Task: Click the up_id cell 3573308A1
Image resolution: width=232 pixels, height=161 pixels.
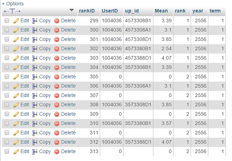Action: pos(138,86)
